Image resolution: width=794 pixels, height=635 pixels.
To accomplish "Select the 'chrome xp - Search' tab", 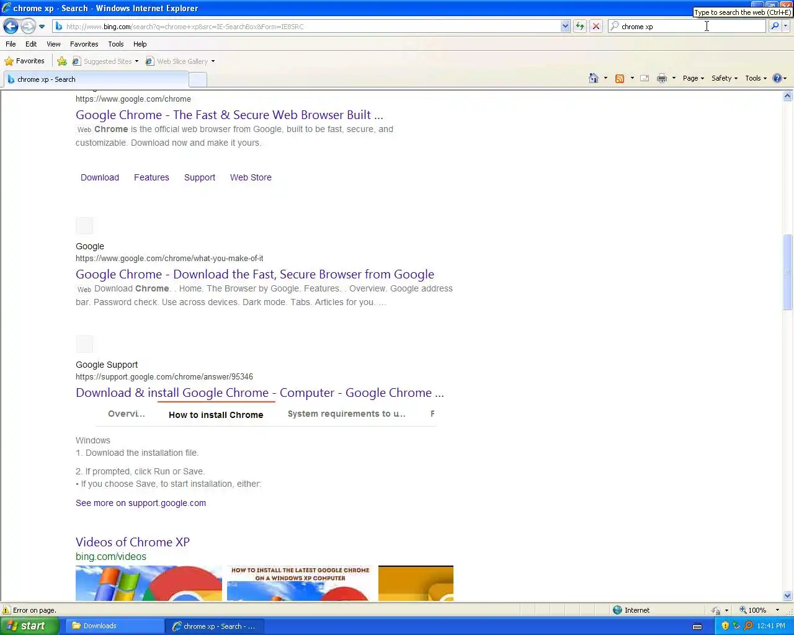I will [x=96, y=79].
